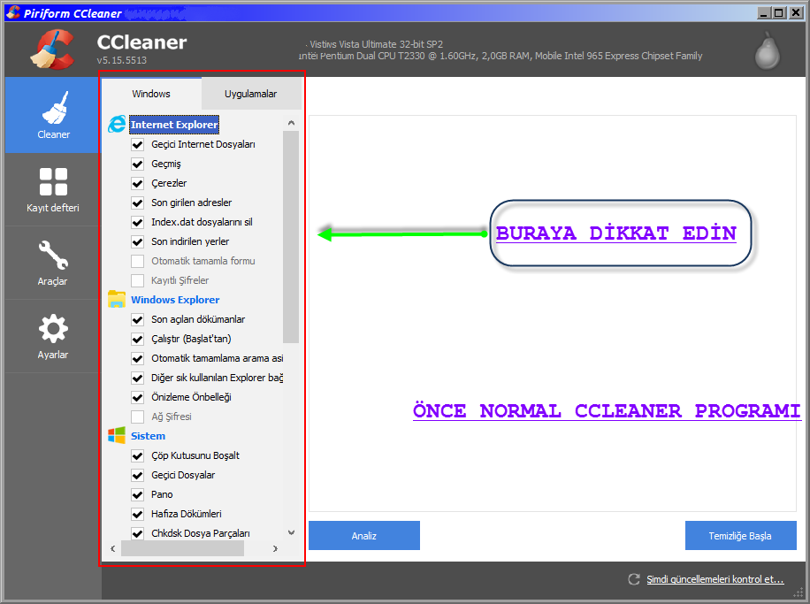Click the list scroll up arrow
Screen dimensions: 810x604
[291, 123]
